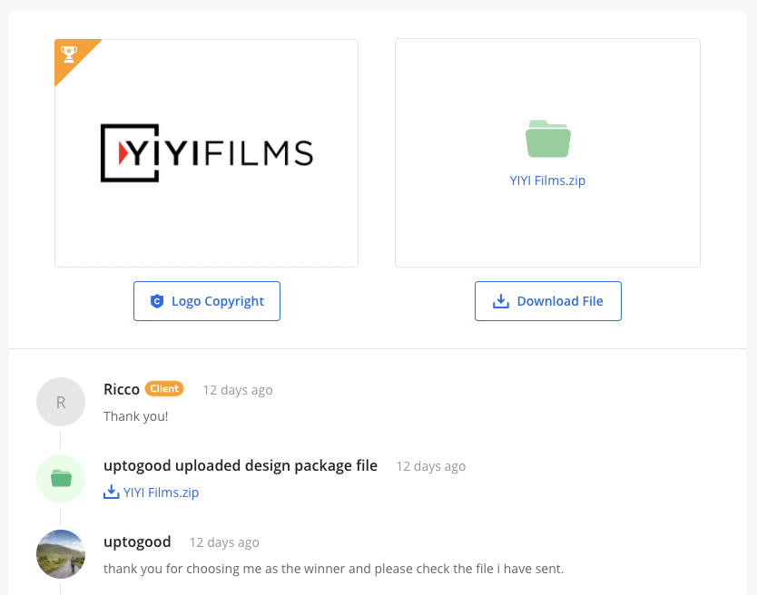Click the orange Client badge
The image size is (757, 595).
[164, 389]
